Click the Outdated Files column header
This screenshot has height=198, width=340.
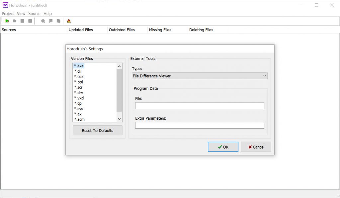tap(127, 30)
